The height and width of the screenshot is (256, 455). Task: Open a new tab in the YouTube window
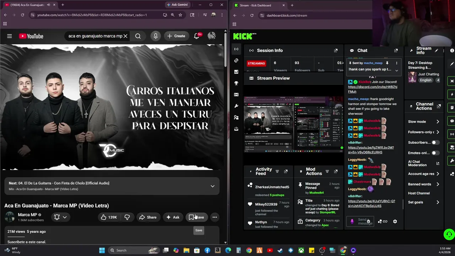[63, 5]
